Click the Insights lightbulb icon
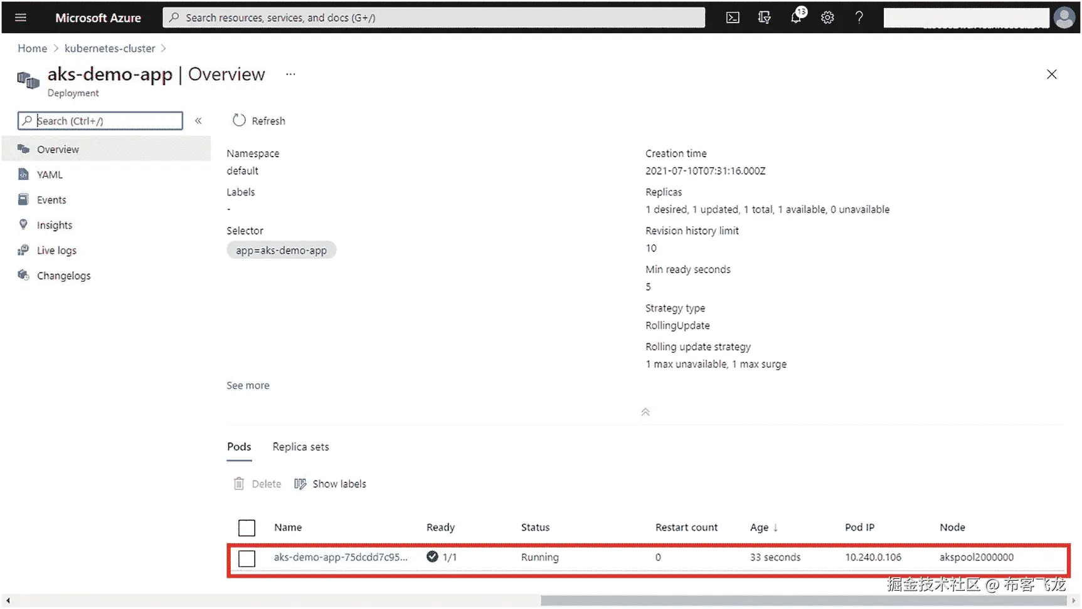 (x=23, y=224)
